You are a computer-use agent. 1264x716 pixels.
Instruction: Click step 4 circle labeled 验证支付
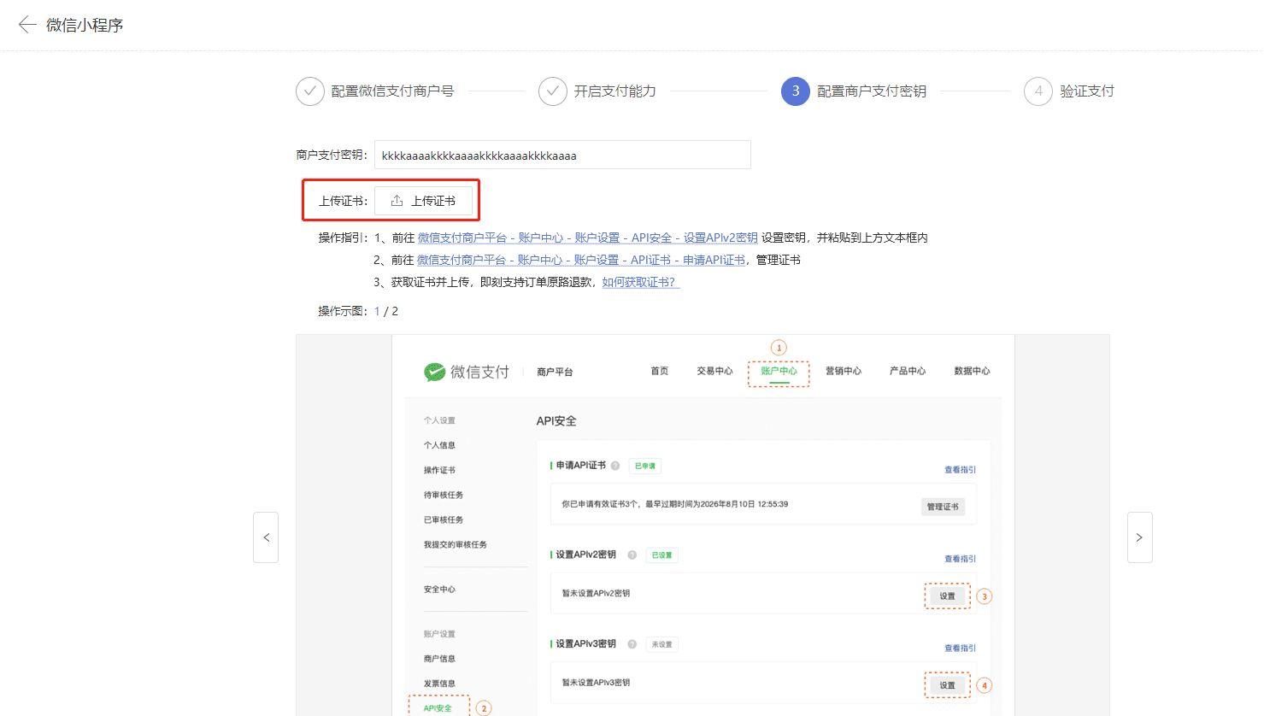click(1038, 91)
